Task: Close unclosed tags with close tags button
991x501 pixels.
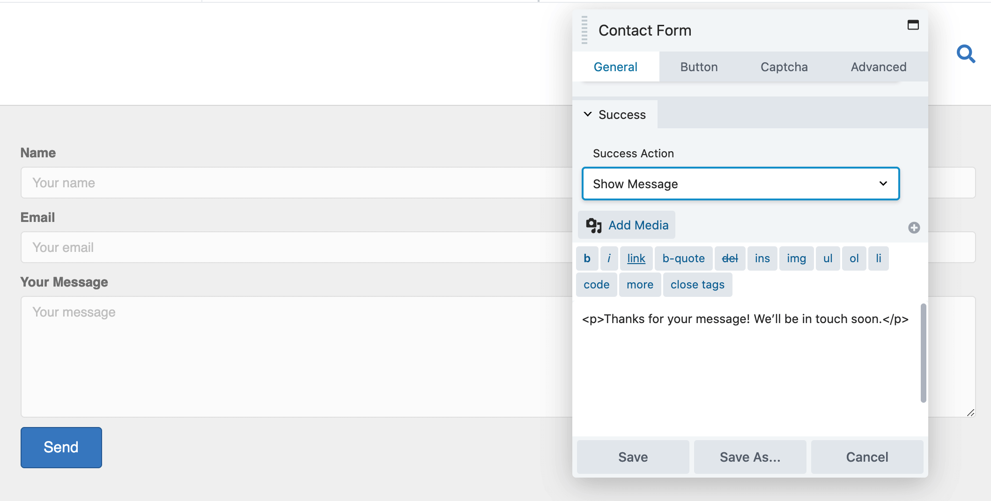Action: 697,284
